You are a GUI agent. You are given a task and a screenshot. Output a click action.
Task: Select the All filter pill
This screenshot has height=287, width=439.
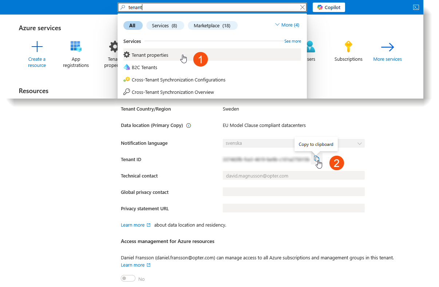pos(132,25)
